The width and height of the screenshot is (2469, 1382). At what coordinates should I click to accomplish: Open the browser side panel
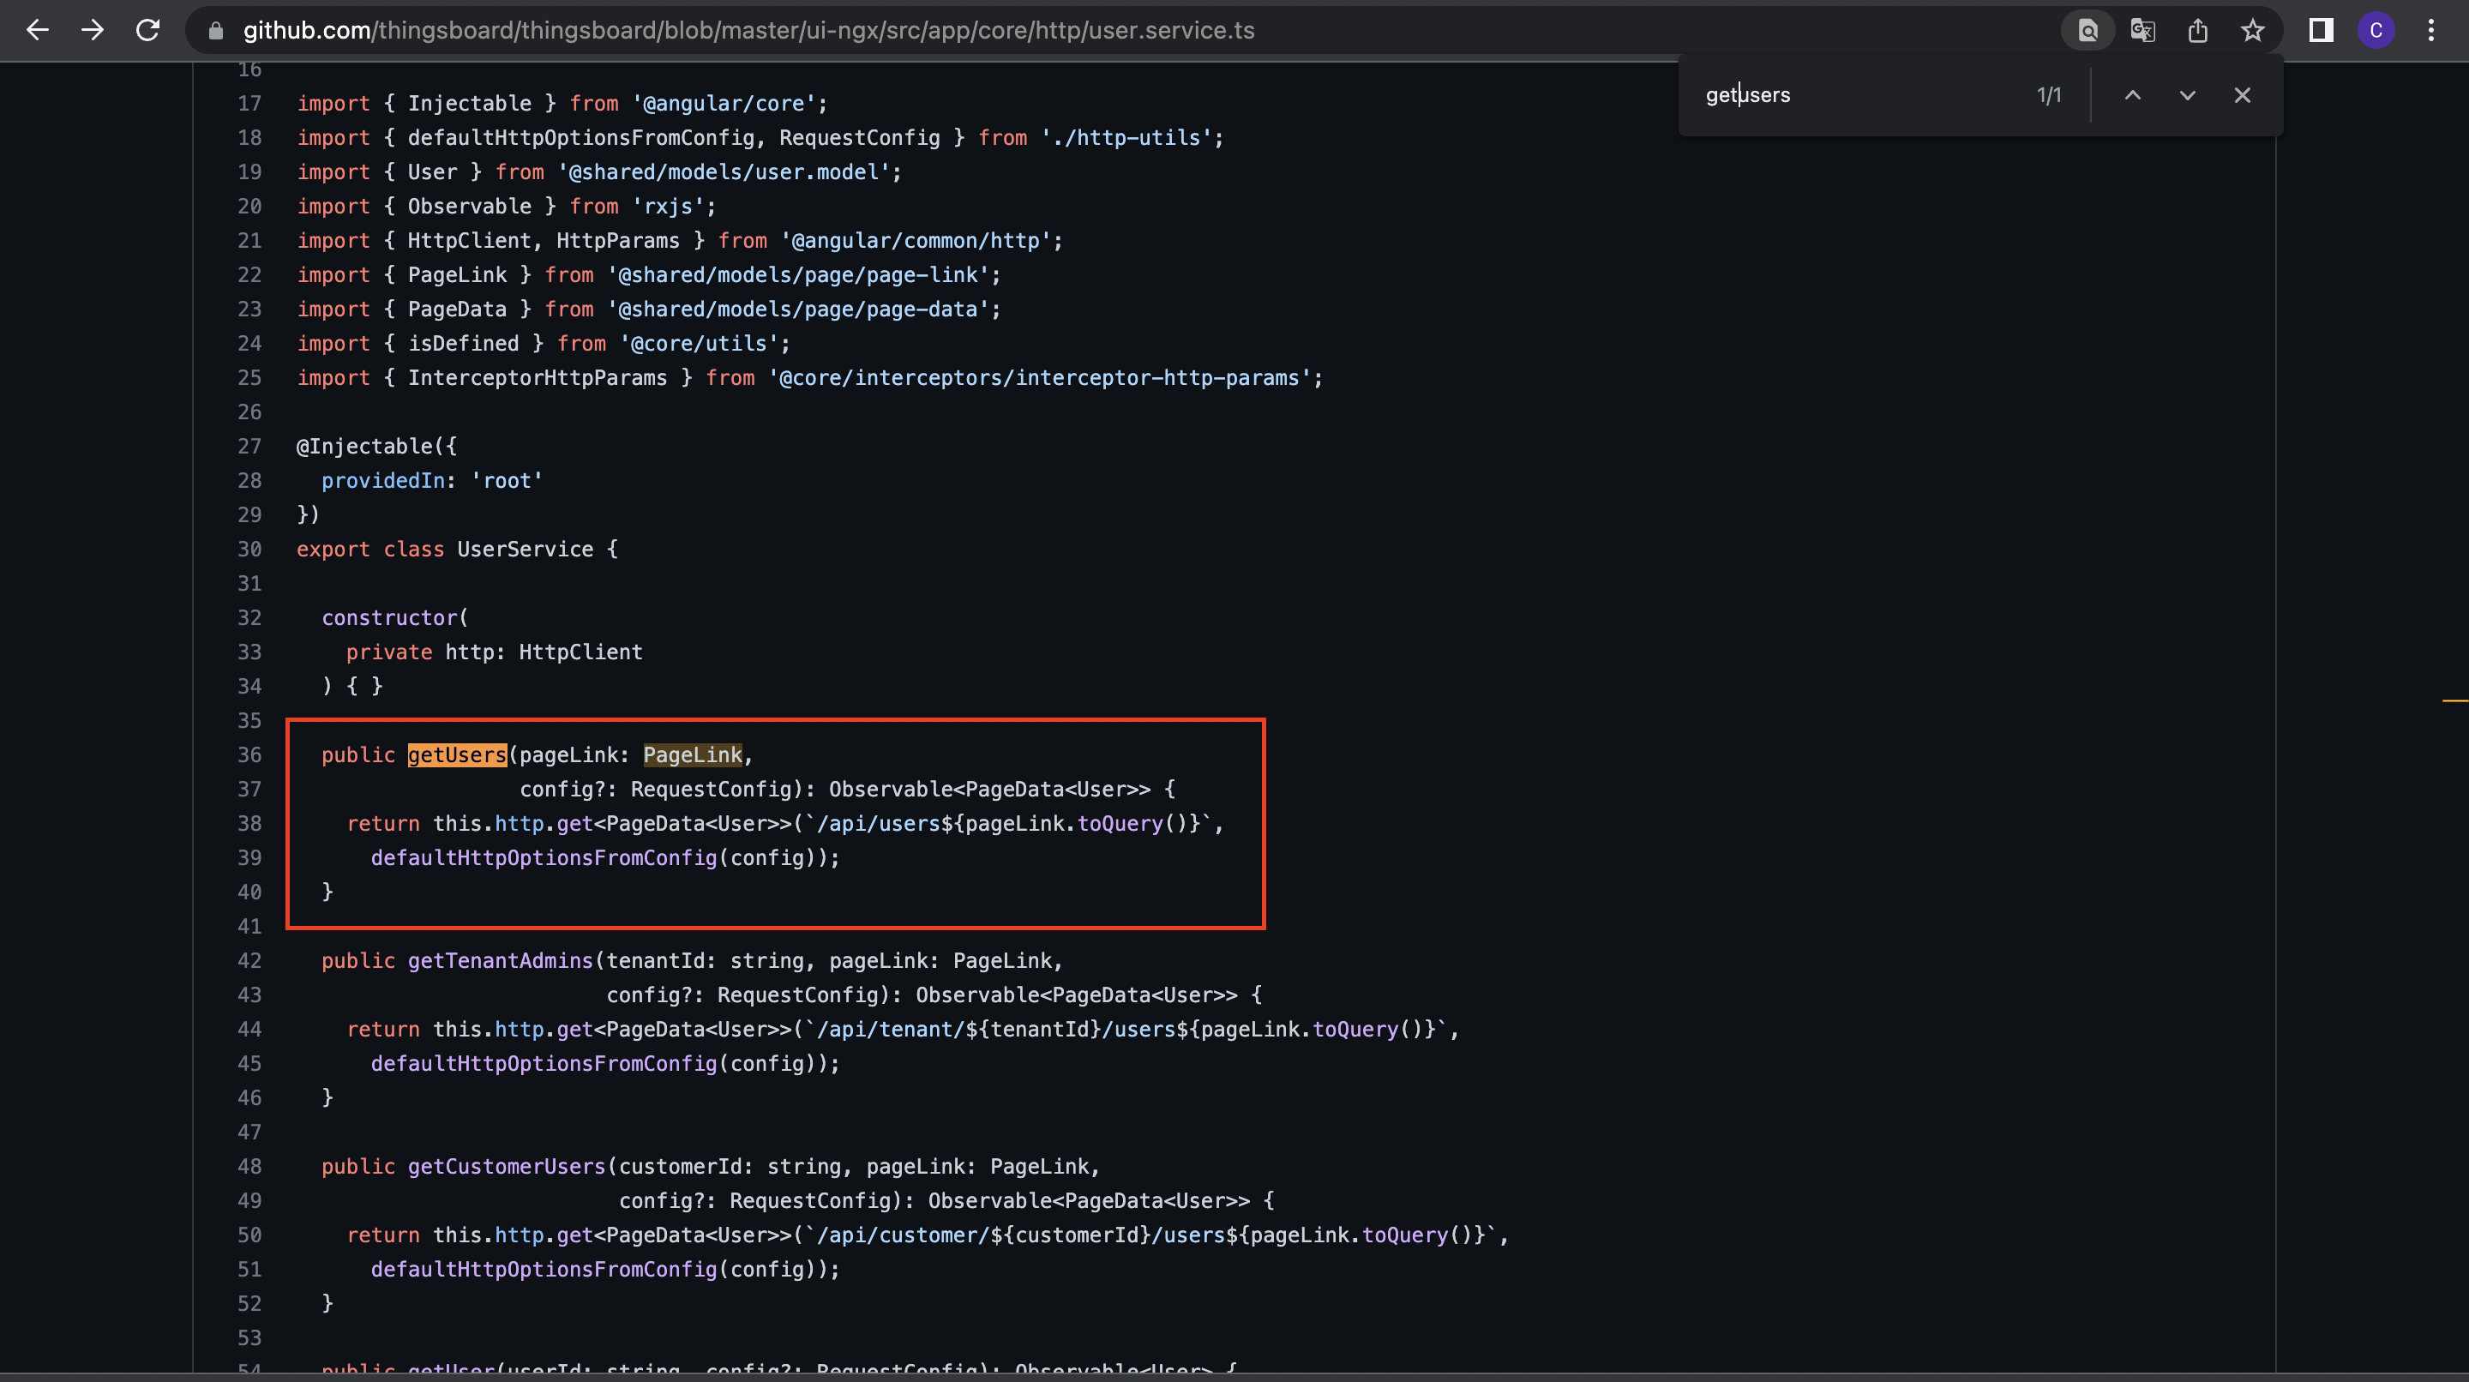click(2320, 30)
